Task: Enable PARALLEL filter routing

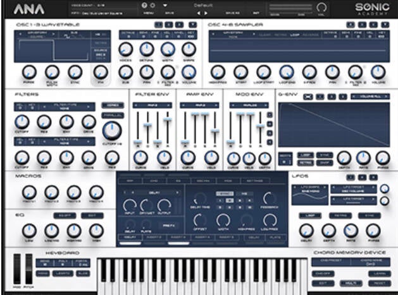Action: [x=113, y=116]
